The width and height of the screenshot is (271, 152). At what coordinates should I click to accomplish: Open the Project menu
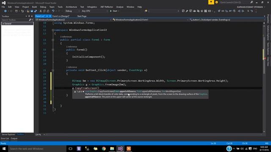click(25, 7)
